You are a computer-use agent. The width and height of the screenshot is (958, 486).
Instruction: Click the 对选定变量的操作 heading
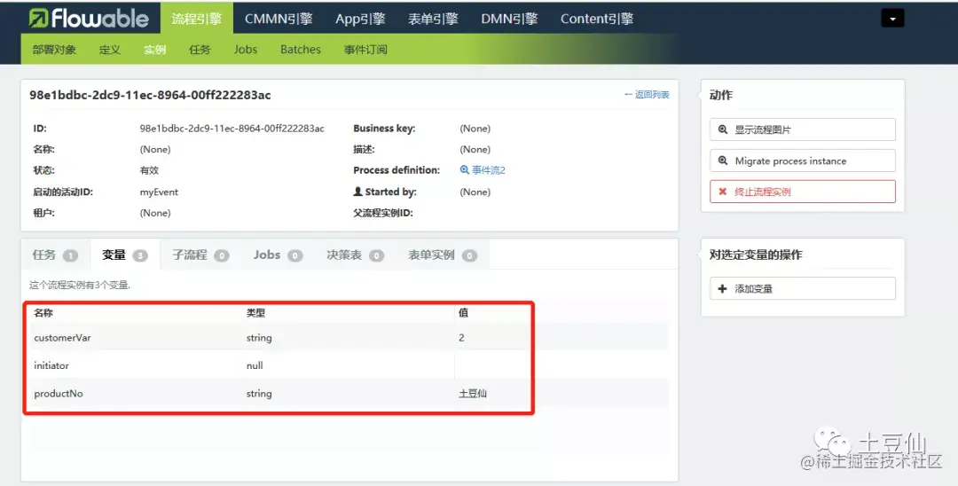pyautogui.click(x=756, y=255)
